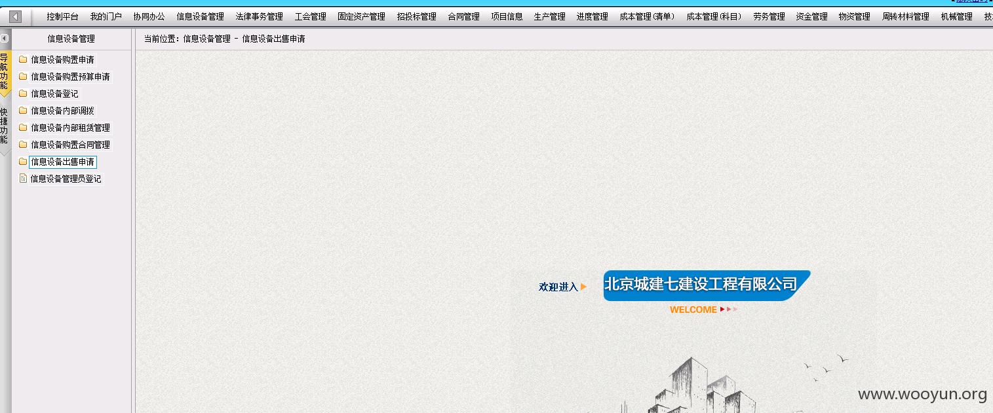993x413 pixels.
Task: Open the 生产管理 menu
Action: [549, 17]
